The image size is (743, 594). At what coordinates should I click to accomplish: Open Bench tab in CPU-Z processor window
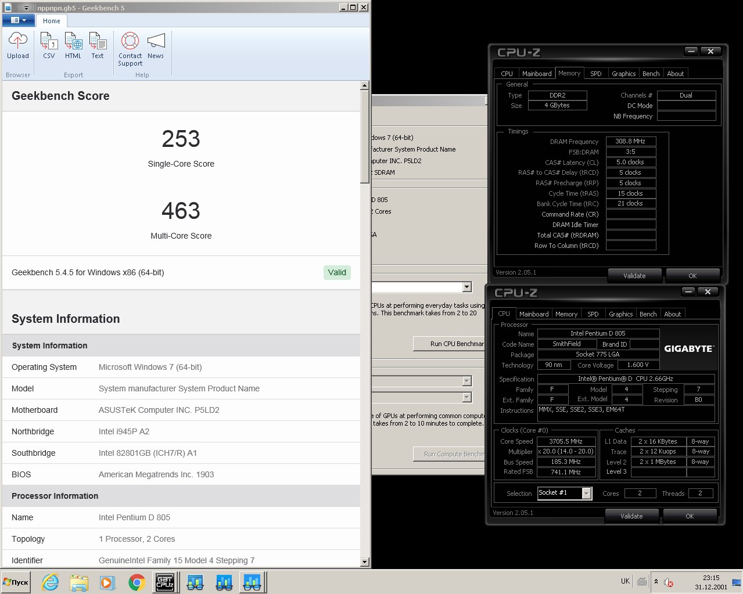[648, 314]
